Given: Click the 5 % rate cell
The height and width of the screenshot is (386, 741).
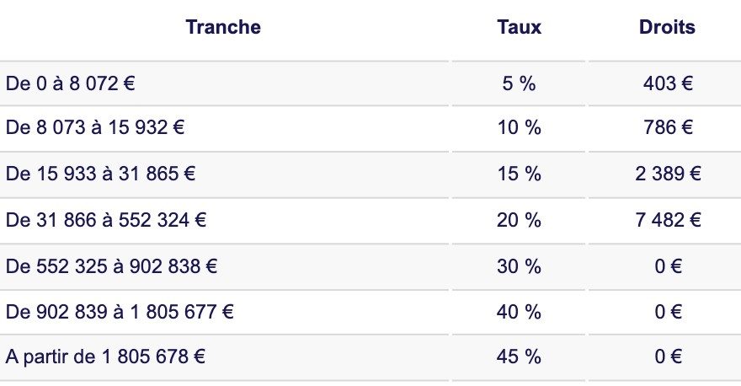Looking at the screenshot, I should click(519, 83).
